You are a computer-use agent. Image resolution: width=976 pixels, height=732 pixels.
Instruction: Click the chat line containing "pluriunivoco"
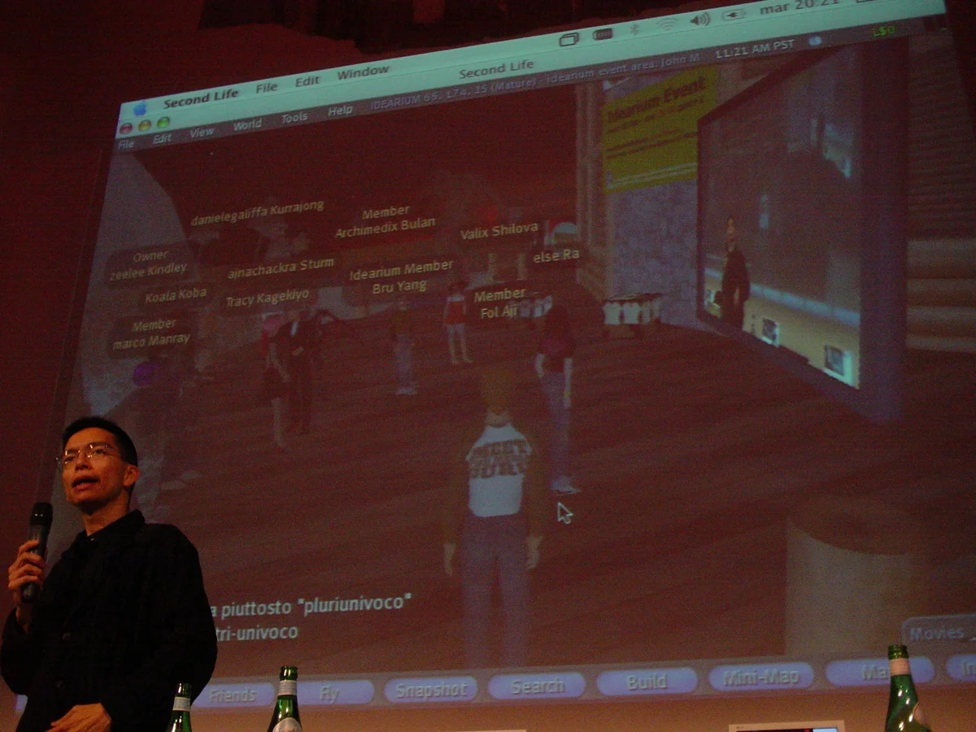point(311,606)
